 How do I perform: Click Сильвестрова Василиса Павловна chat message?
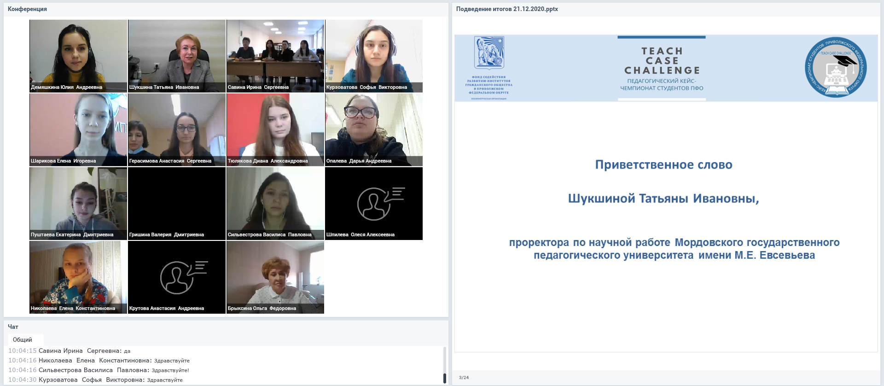pos(99,370)
